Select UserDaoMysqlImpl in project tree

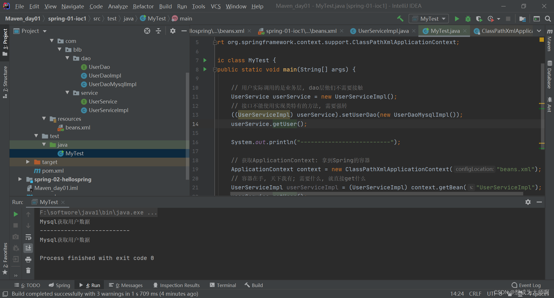(x=113, y=84)
